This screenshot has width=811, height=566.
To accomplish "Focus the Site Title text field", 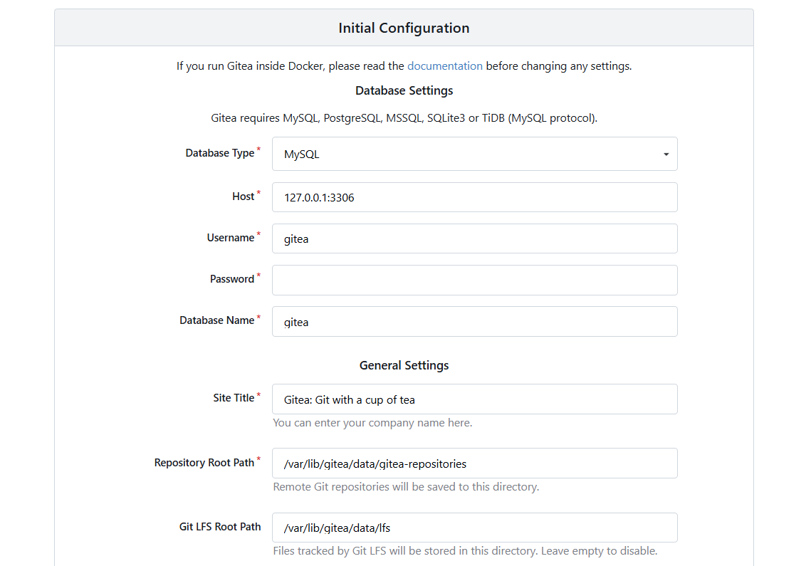I will pos(474,399).
